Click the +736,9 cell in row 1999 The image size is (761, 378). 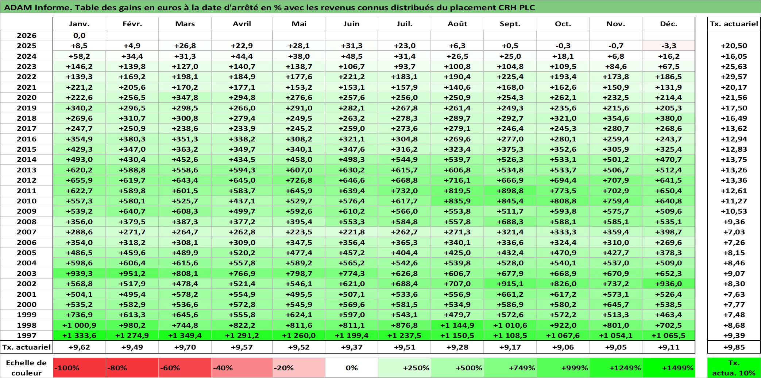80,315
